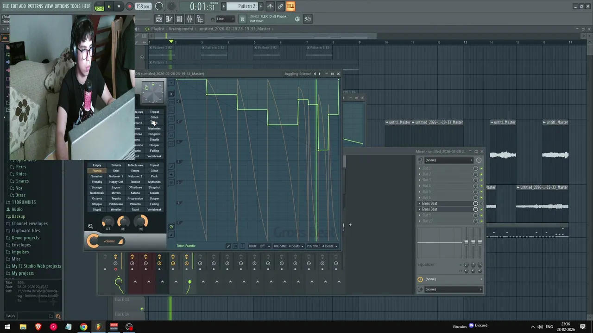593x333 pixels.
Task: Click the Gross Beat ATT knob
Action: pyautogui.click(x=107, y=222)
